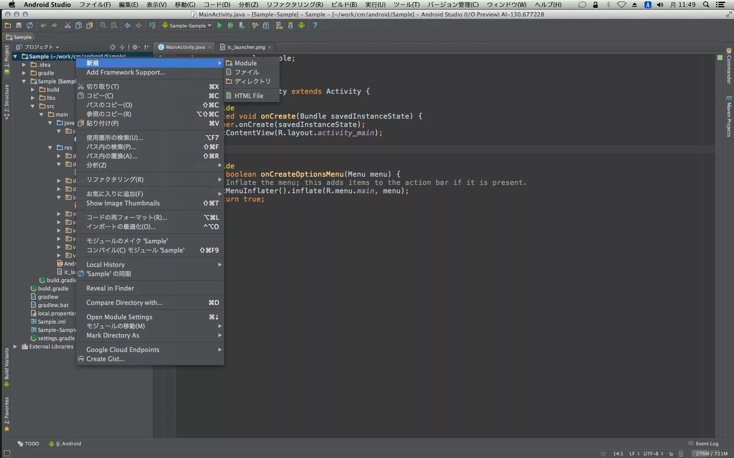Image resolution: width=734 pixels, height=458 pixels.
Task: Close the MainActivity.java tab
Action: click(x=209, y=47)
